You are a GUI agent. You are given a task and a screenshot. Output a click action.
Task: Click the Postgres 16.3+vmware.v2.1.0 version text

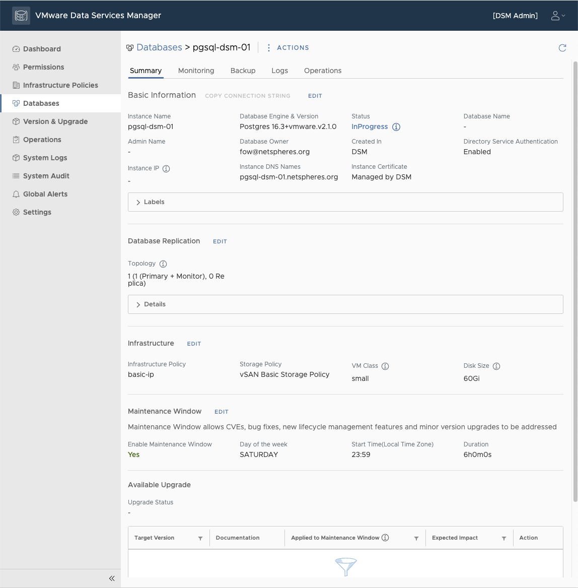coord(288,127)
